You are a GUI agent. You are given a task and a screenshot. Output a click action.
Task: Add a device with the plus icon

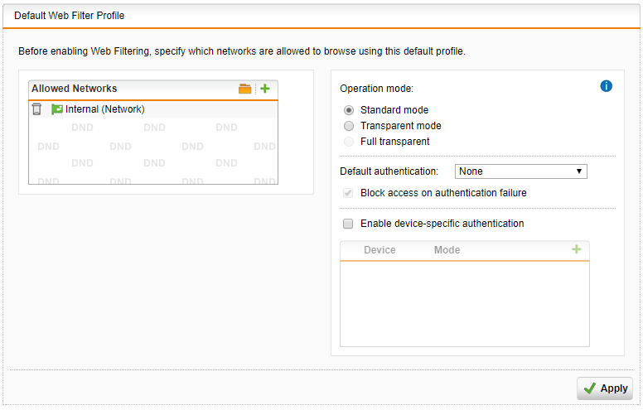[x=577, y=249]
